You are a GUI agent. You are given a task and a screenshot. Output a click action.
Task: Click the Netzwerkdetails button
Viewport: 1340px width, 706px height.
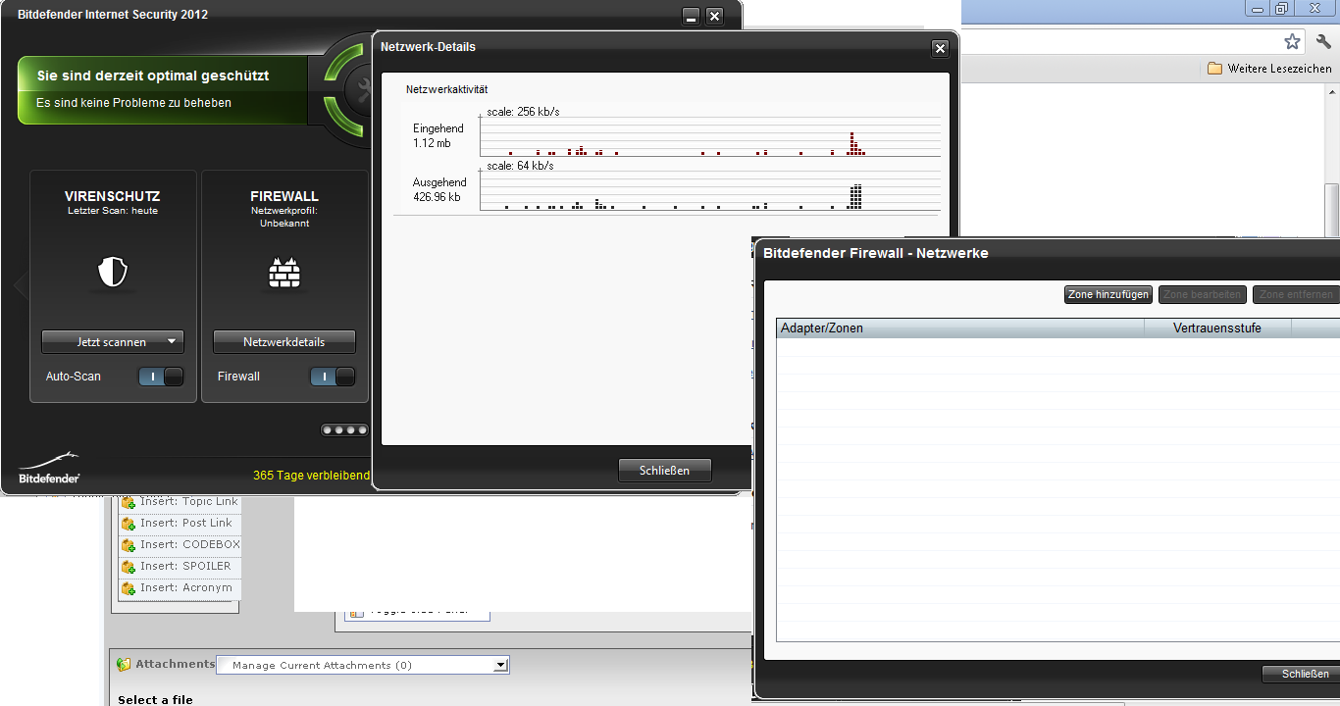tap(284, 342)
